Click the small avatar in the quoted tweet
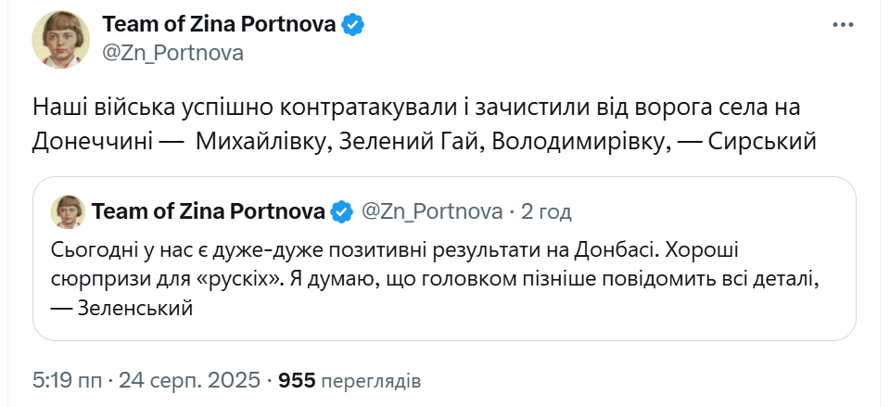This screenshot has width=890, height=407. tap(68, 211)
